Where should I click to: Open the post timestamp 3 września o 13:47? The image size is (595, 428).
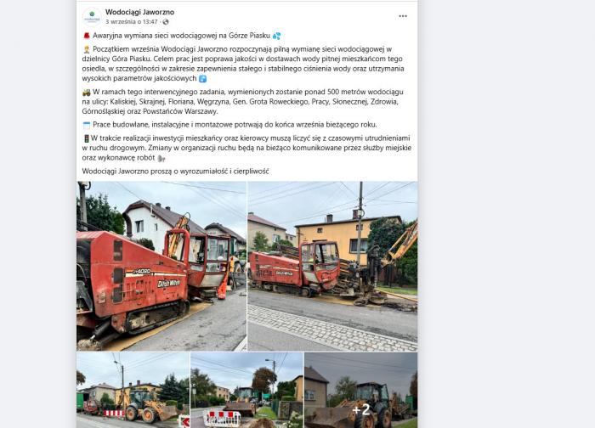click(x=131, y=22)
